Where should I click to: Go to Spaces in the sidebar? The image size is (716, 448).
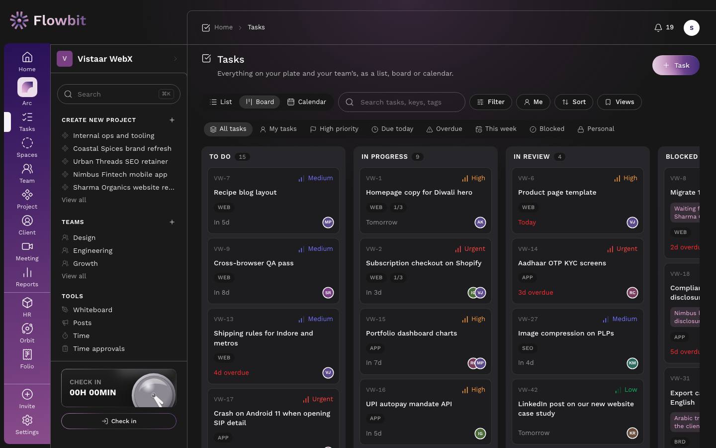coord(27,147)
